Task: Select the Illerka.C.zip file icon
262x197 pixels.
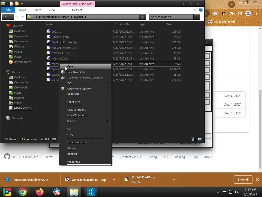Action: [x=48, y=58]
